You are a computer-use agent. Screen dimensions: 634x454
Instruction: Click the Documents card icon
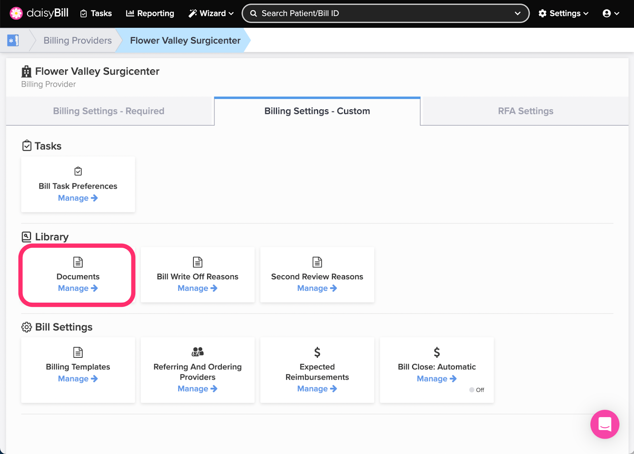(x=78, y=262)
